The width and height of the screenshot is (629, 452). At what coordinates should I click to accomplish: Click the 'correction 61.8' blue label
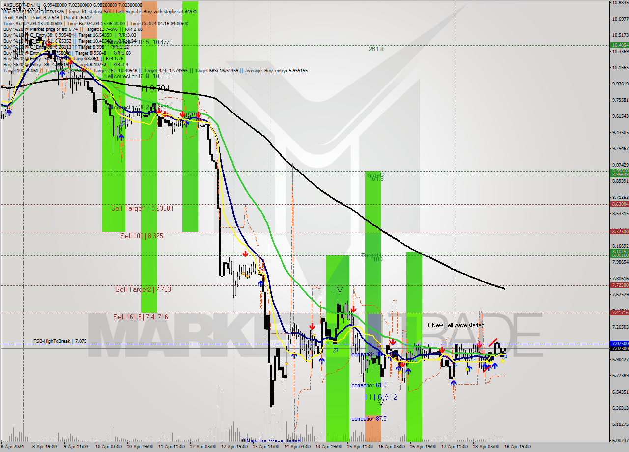click(x=369, y=385)
